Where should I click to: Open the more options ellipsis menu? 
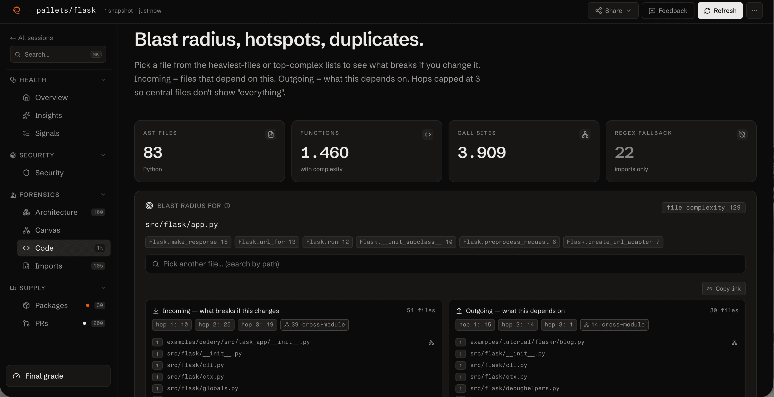754,11
